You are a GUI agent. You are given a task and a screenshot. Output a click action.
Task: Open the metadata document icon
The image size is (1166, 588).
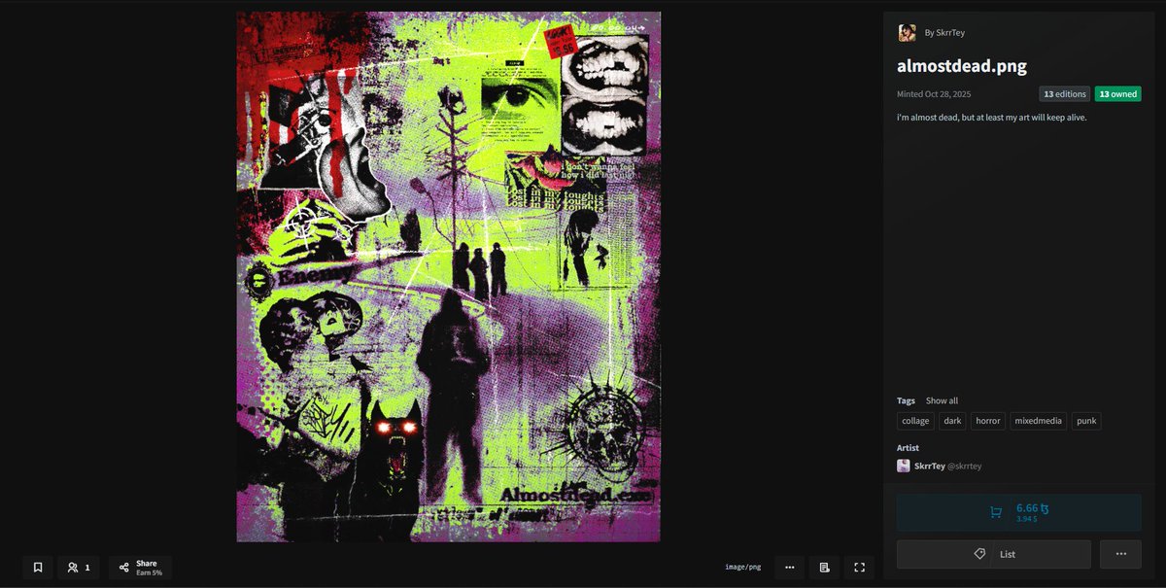824,568
